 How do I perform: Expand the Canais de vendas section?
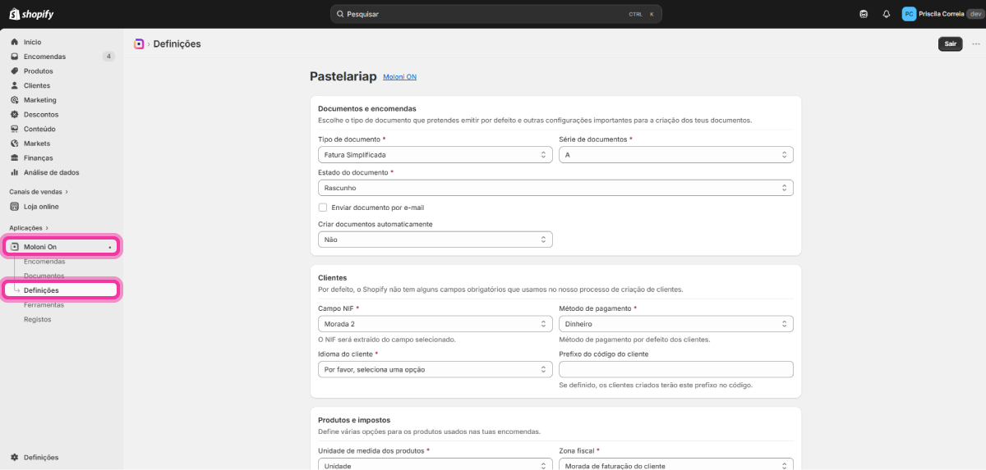click(x=39, y=192)
